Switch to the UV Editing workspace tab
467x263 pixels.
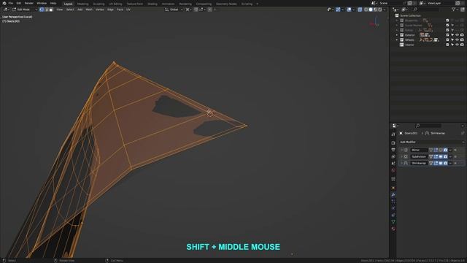click(115, 4)
